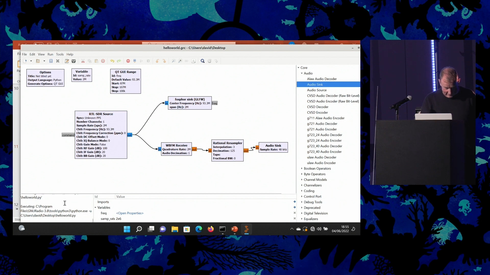This screenshot has width=490, height=275.
Task: Select the WBFM Receive block
Action: coord(176,149)
